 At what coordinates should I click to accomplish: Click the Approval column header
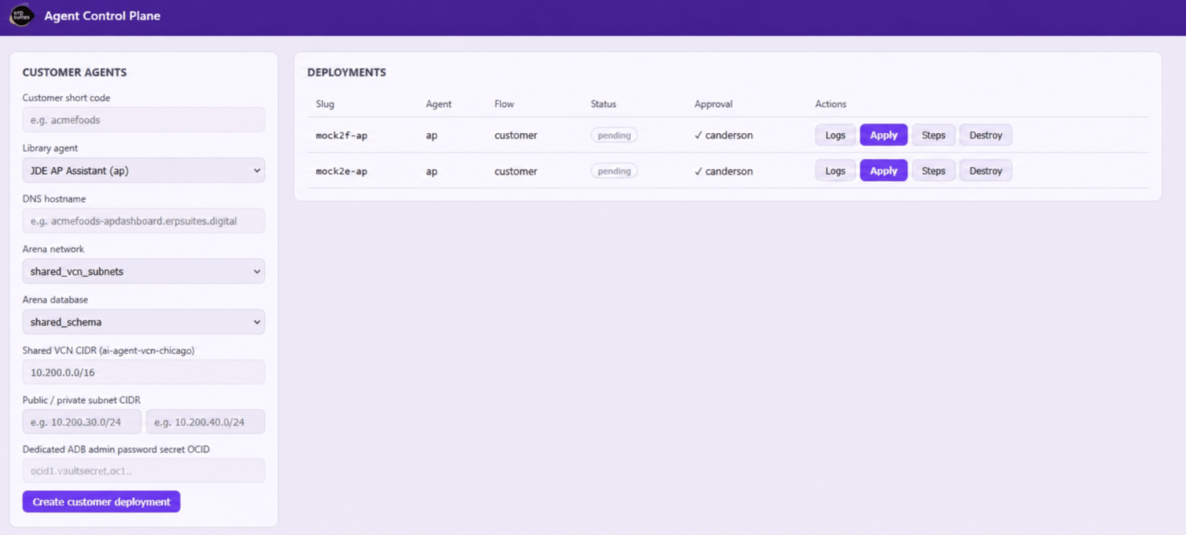pyautogui.click(x=713, y=104)
